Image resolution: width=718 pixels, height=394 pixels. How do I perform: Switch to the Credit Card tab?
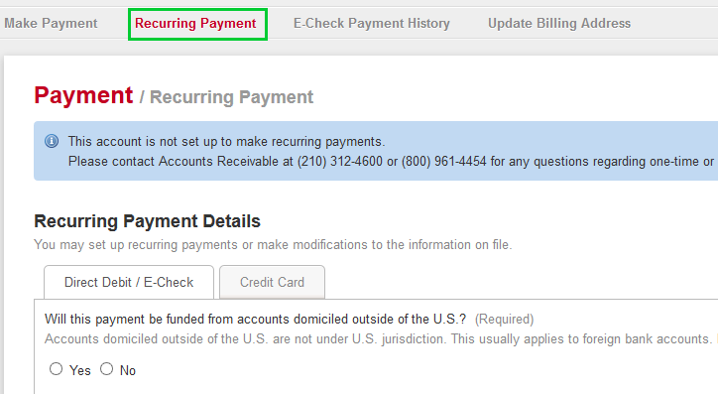point(272,282)
